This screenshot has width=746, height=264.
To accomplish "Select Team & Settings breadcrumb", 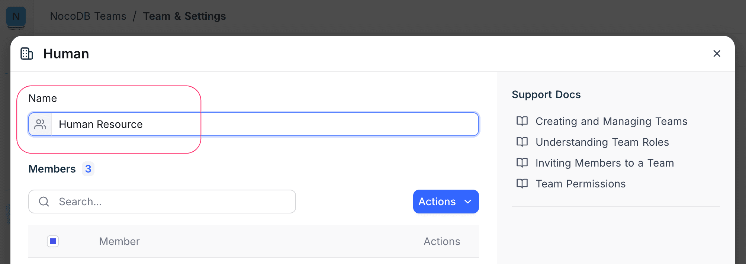I will point(184,16).
